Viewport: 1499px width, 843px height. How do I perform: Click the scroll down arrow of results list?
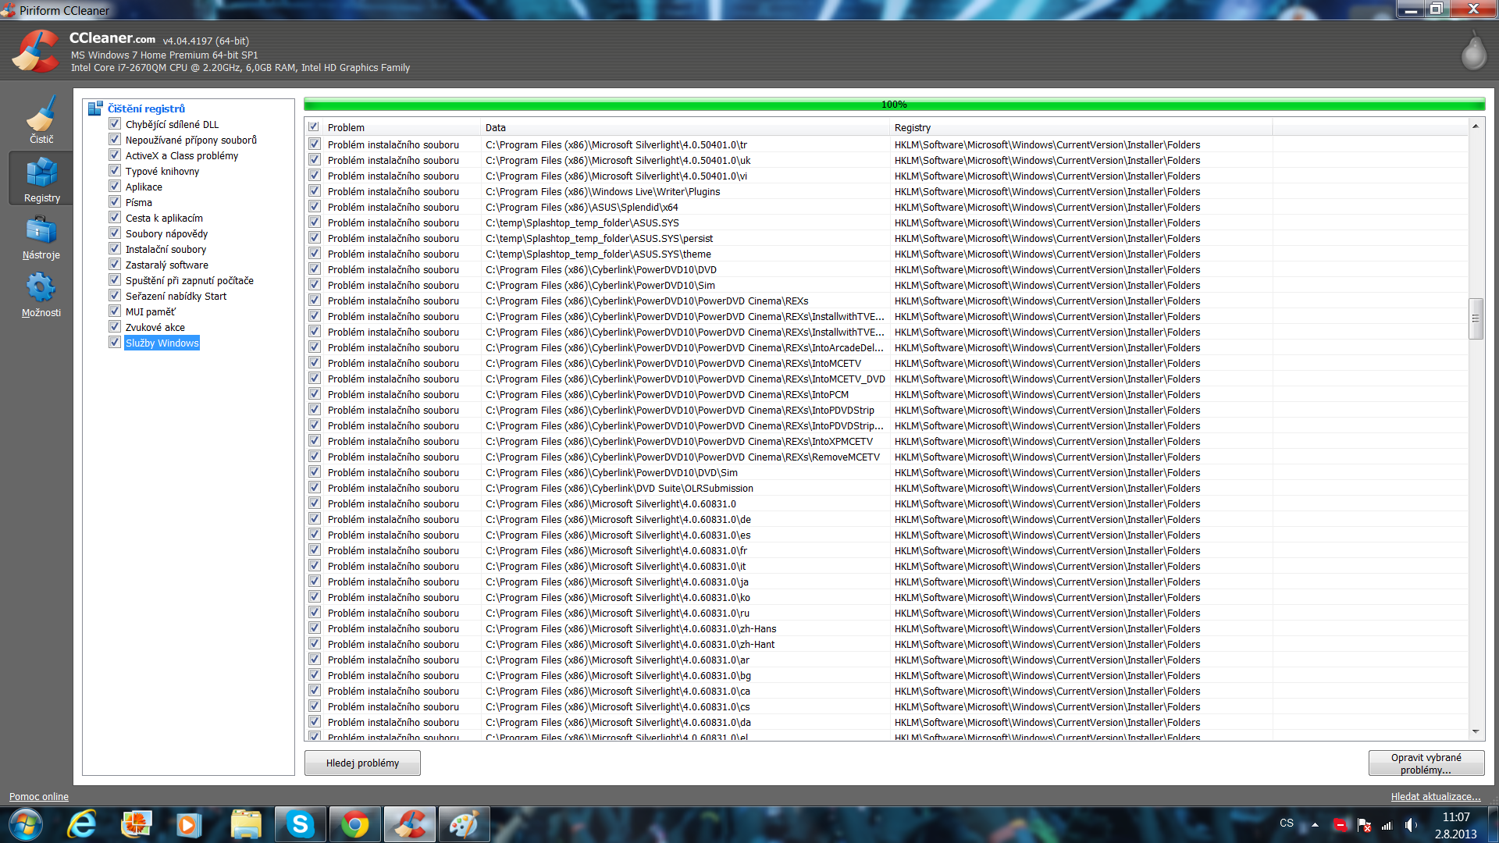[1475, 731]
